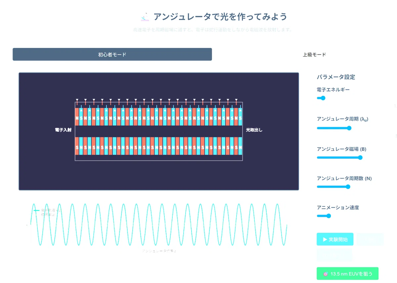
Task: Start the experiment with 実験開始
Action: (x=335, y=239)
